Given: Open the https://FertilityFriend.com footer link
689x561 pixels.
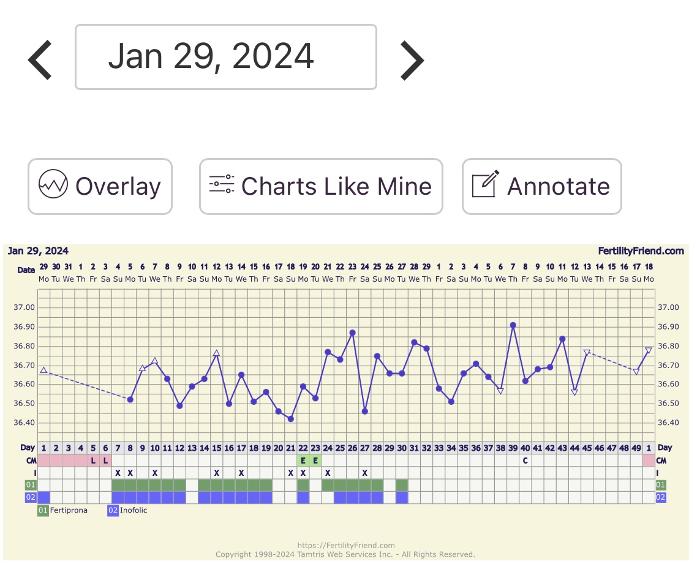Looking at the screenshot, I should (345, 545).
